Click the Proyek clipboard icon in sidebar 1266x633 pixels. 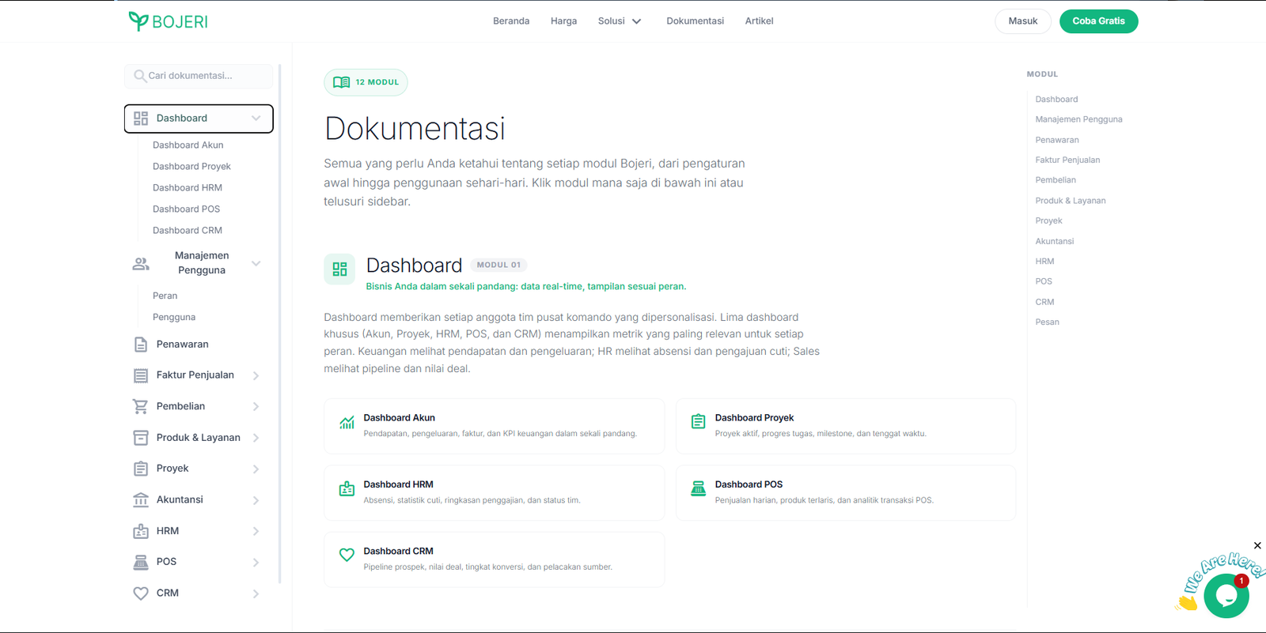(x=141, y=469)
